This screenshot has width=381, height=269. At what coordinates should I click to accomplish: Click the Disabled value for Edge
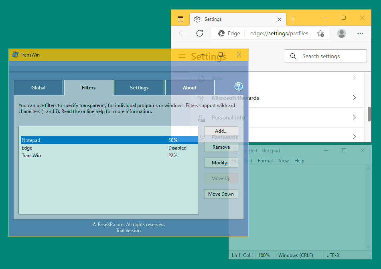[x=177, y=148]
